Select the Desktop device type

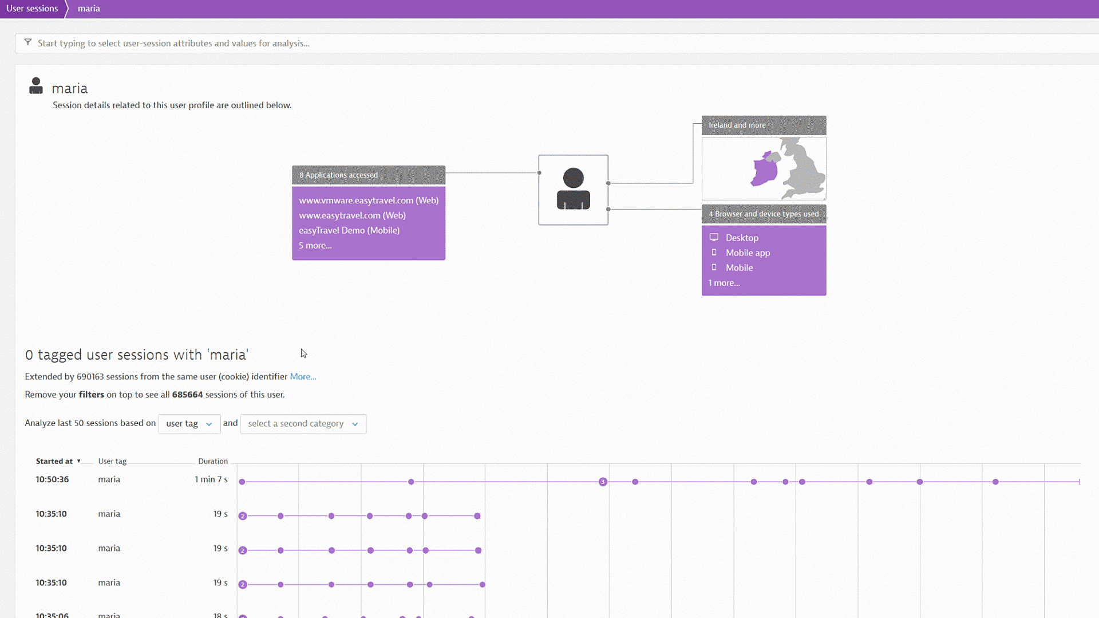pyautogui.click(x=742, y=238)
